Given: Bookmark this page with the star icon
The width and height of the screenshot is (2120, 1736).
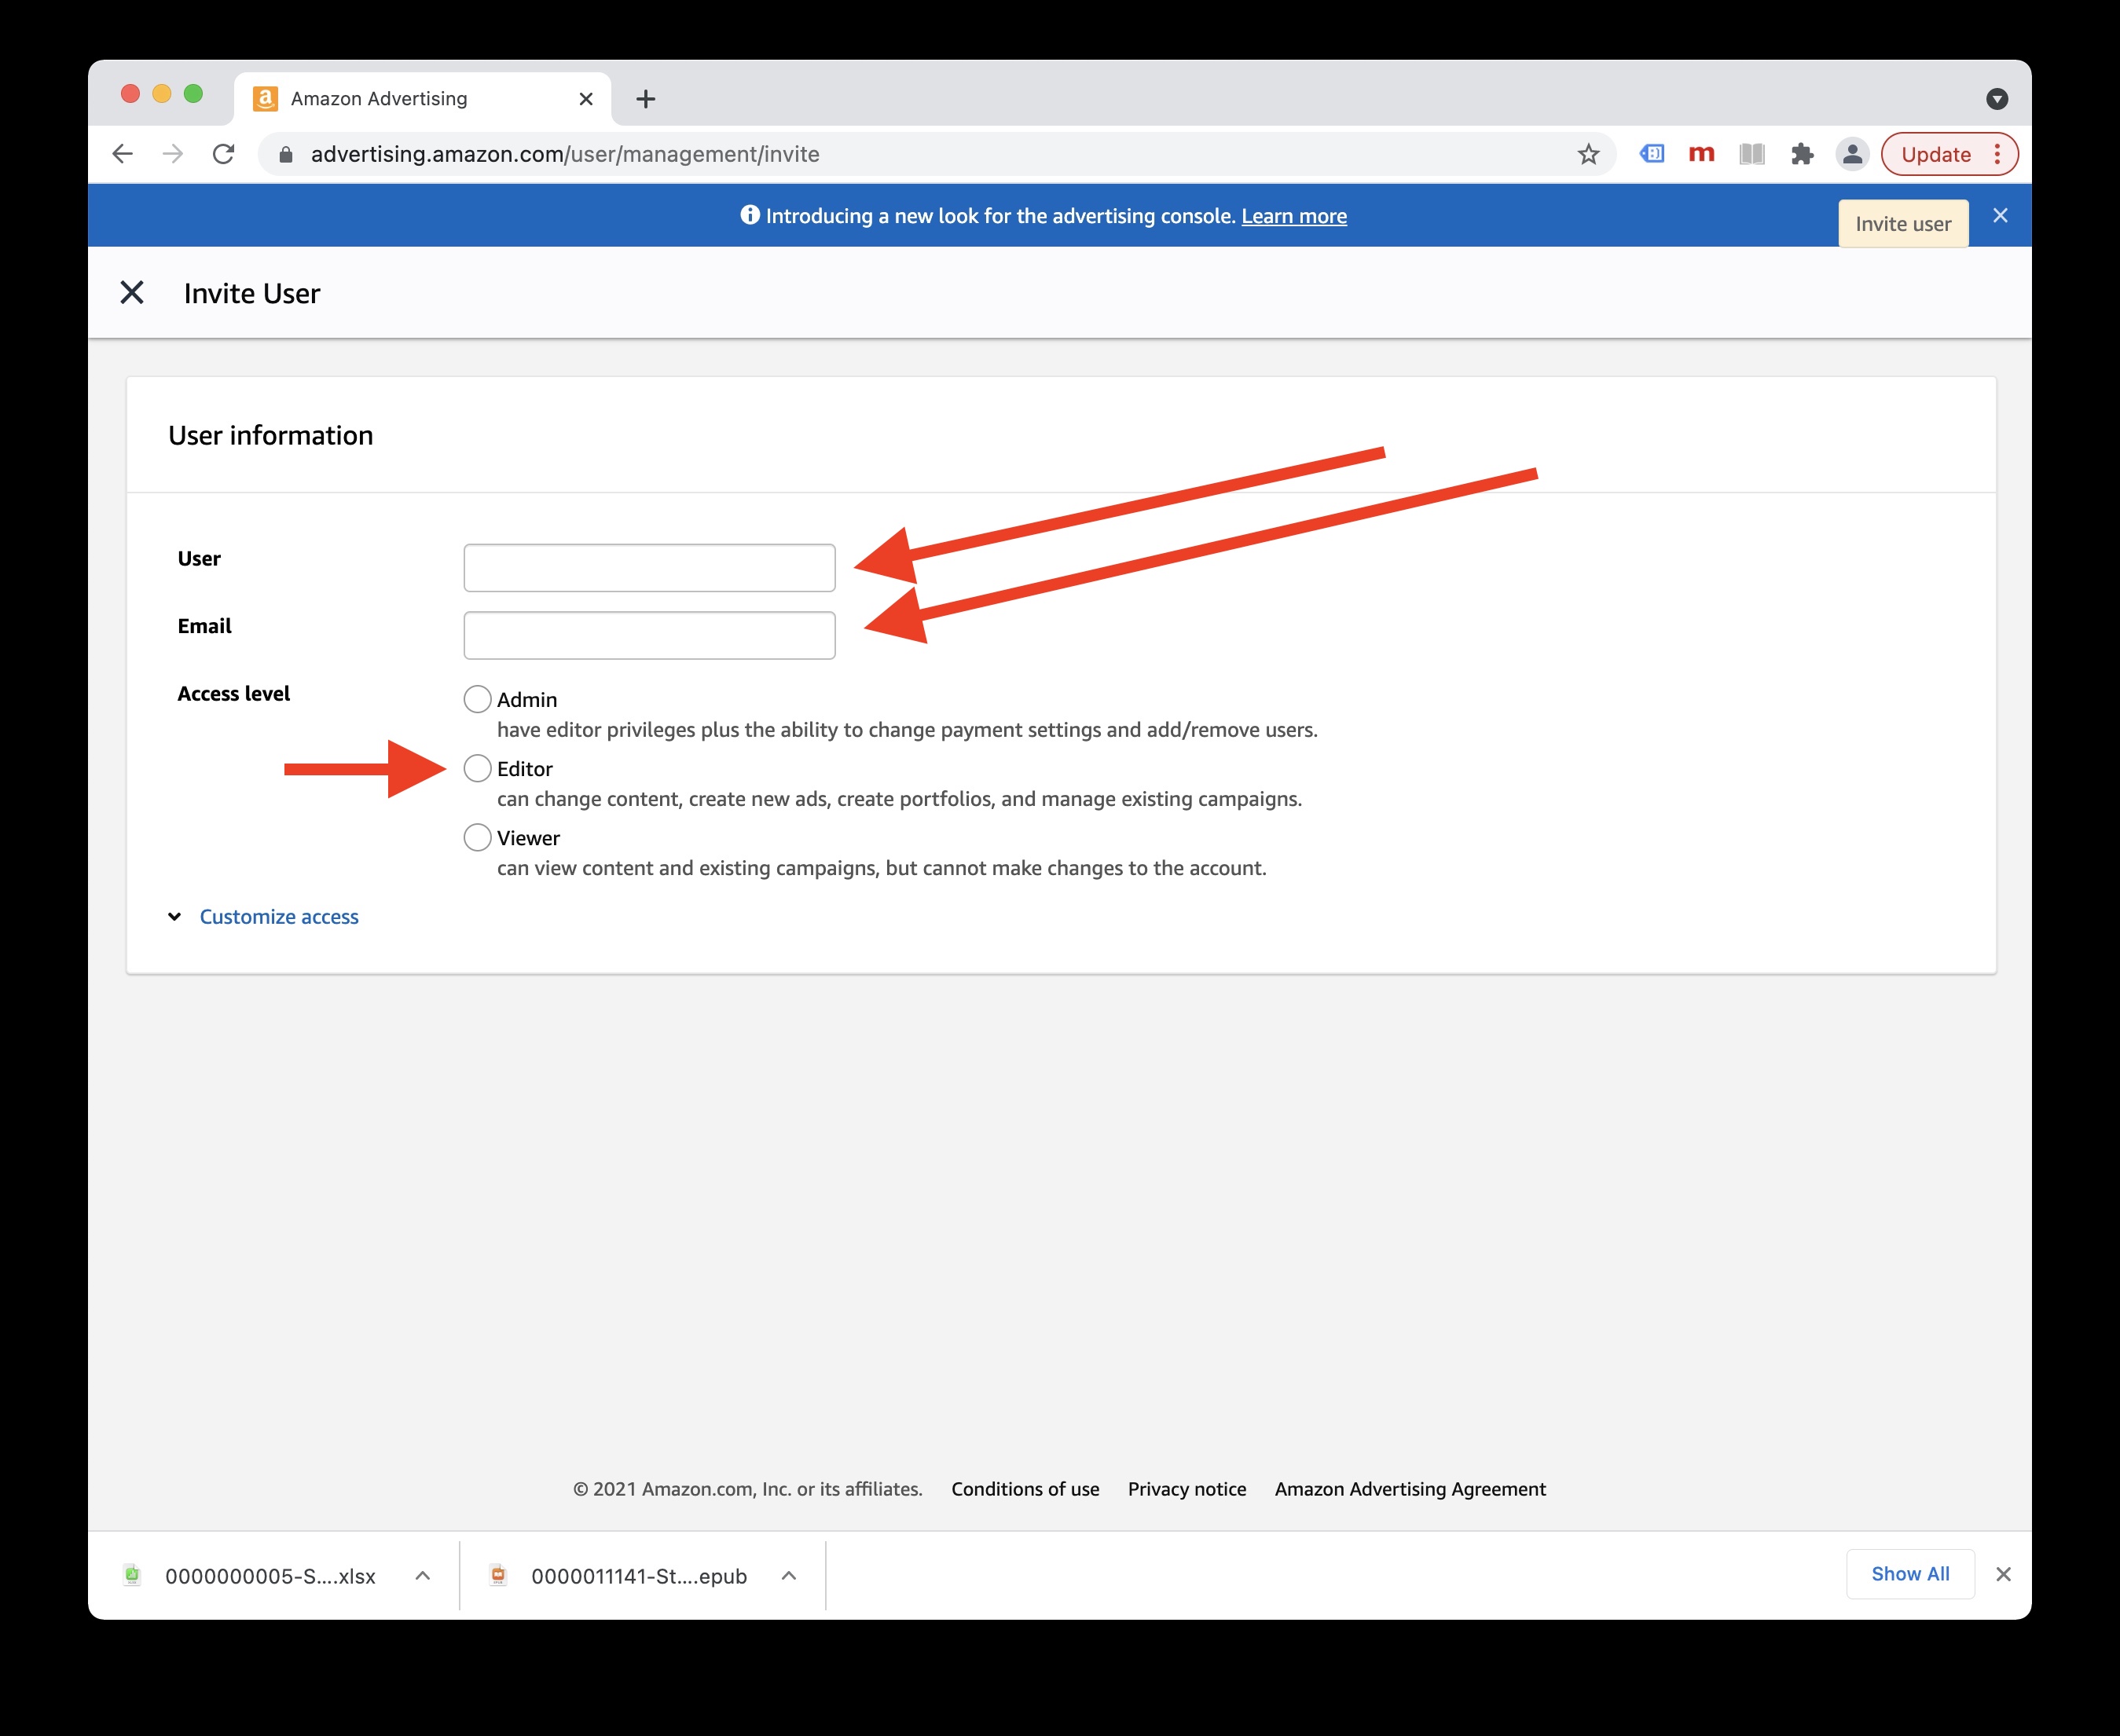Looking at the screenshot, I should [1588, 154].
